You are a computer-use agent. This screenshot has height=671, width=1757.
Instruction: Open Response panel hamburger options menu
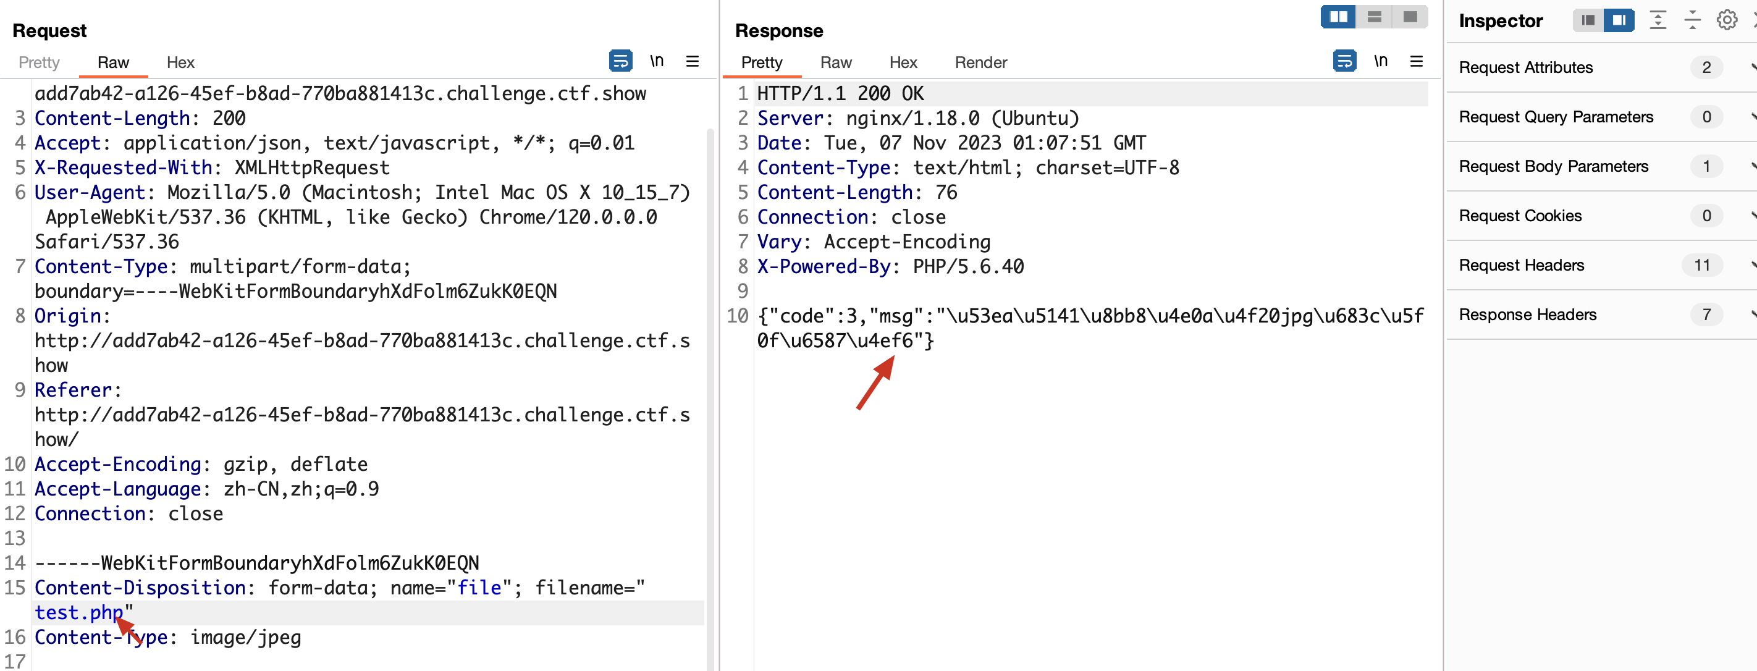pyautogui.click(x=1417, y=61)
